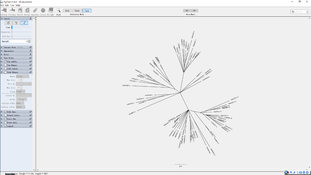Click the input method moon icon
Image resolution: width=311 pixels, height=175 pixels.
coord(294,172)
